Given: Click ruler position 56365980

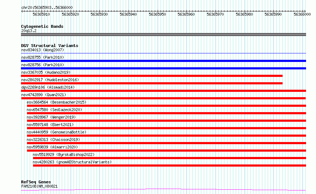Looking at the screenshot, I should pos(244,14).
